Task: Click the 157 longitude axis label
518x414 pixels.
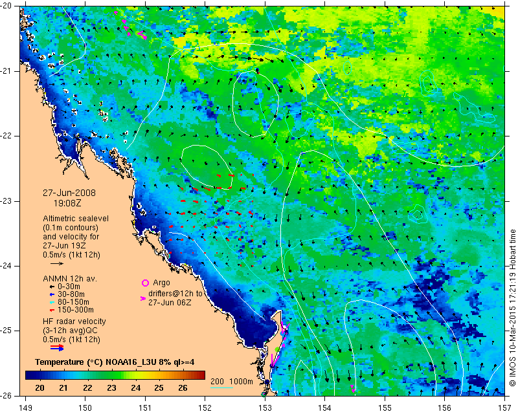Action: [505, 408]
